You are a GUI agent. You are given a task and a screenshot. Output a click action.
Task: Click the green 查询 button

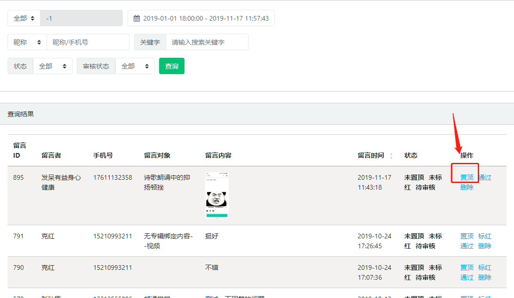[172, 66]
